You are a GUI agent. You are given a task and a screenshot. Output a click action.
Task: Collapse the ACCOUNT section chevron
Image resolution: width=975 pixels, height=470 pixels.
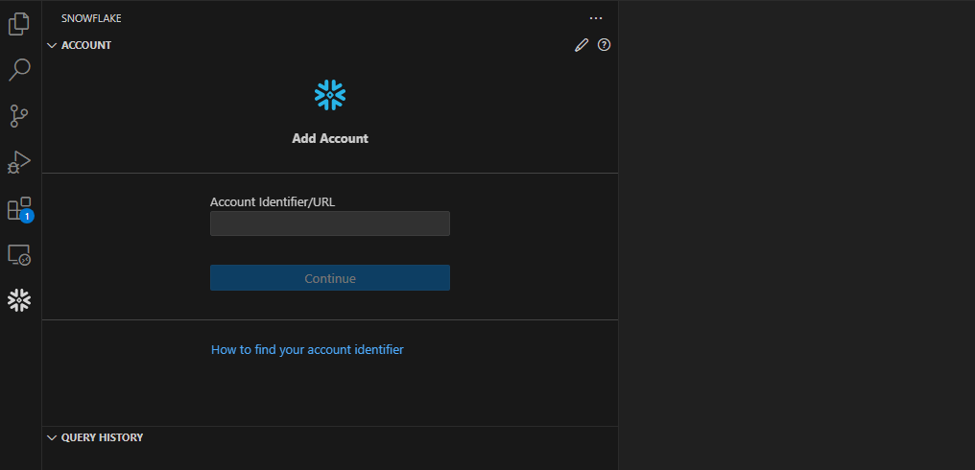click(52, 45)
